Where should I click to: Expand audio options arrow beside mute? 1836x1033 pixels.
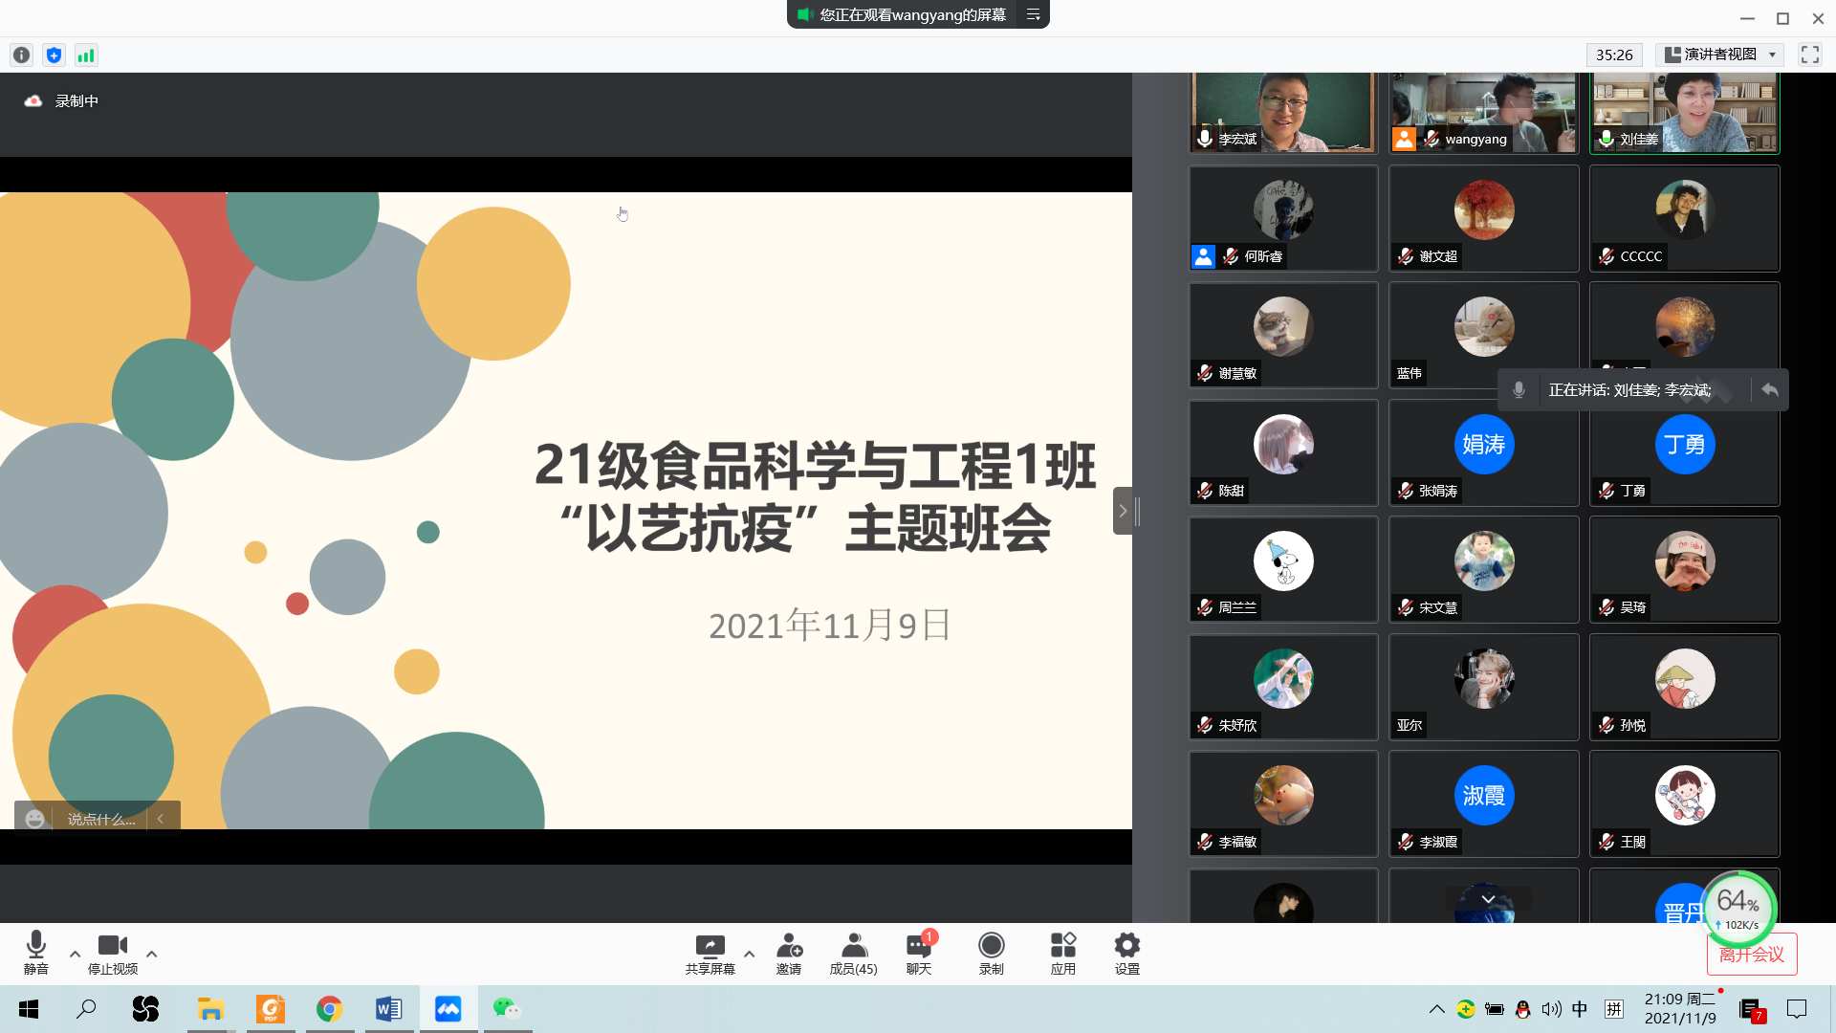[75, 954]
